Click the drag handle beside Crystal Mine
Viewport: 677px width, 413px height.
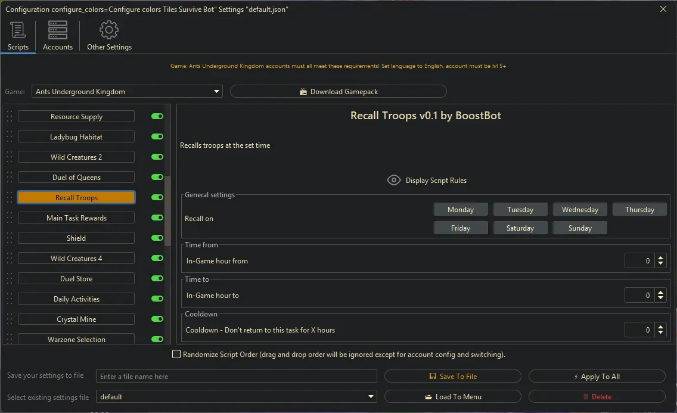coord(9,319)
